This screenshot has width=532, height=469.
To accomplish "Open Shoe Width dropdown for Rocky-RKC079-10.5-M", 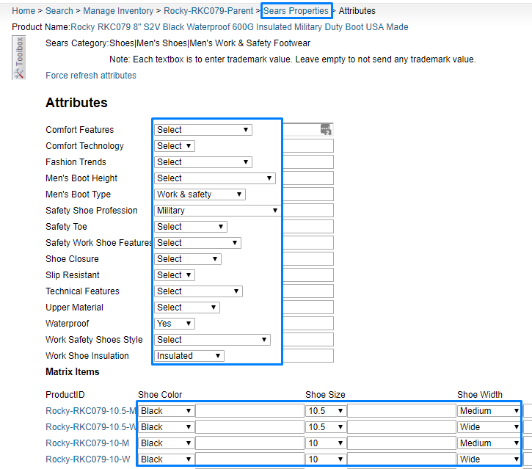I will (489, 411).
